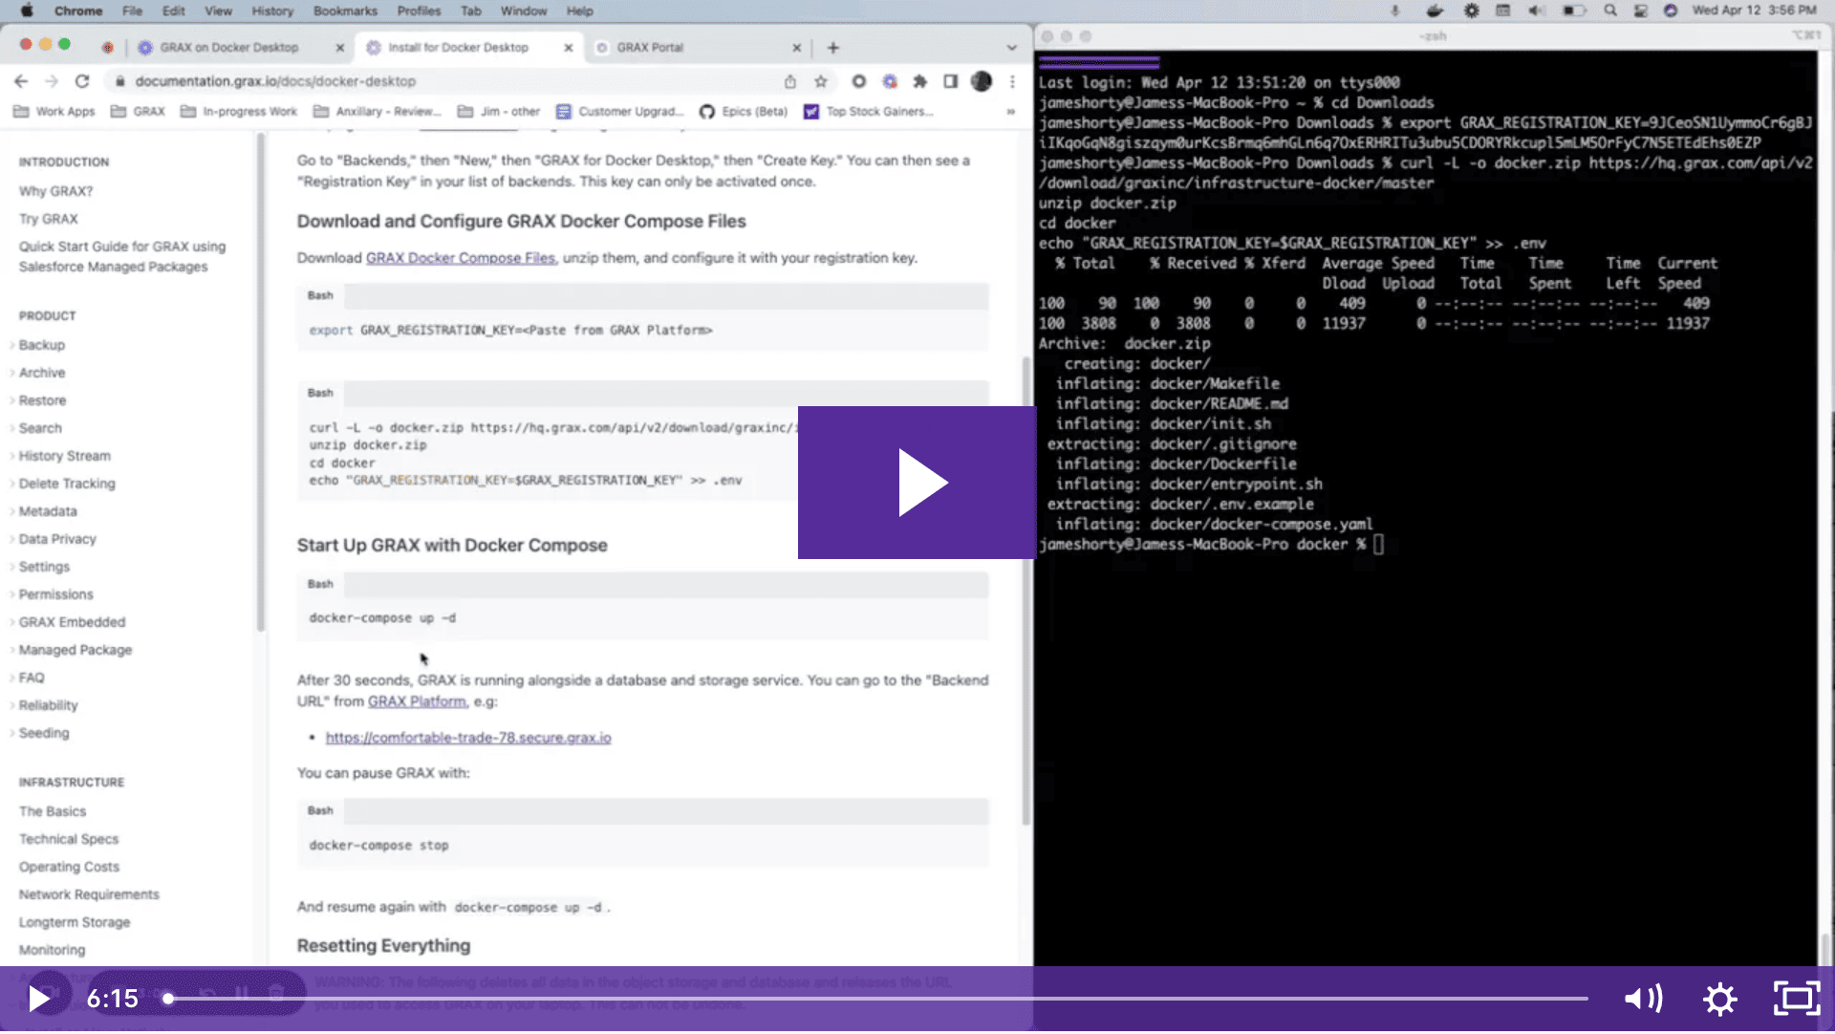
Task: Toggle mute on the video player
Action: coord(1643,999)
